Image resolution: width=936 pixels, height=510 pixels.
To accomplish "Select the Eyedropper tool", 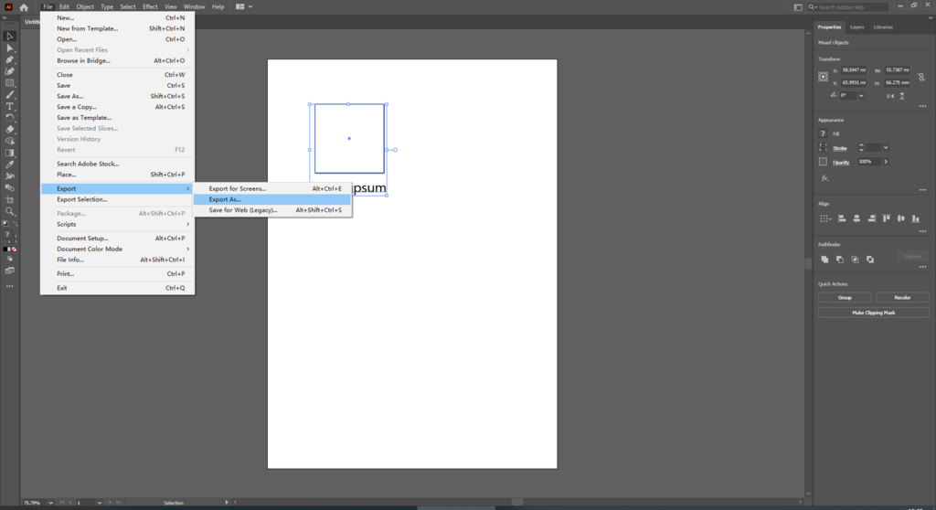I will tap(9, 165).
